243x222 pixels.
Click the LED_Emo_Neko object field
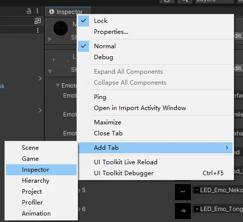(x=218, y=190)
